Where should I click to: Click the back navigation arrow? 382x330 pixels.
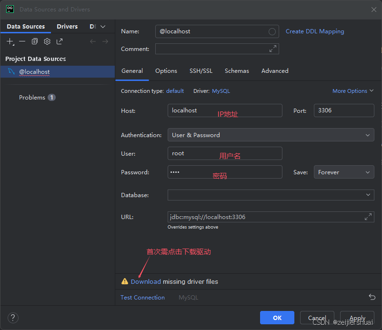click(93, 41)
